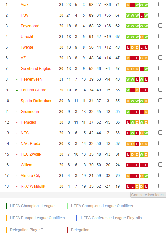Click the blue Conference League Play-offs legend marker
This screenshot has width=168, height=237.
77,218
